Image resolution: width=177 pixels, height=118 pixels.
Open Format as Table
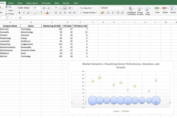pos(140,10)
